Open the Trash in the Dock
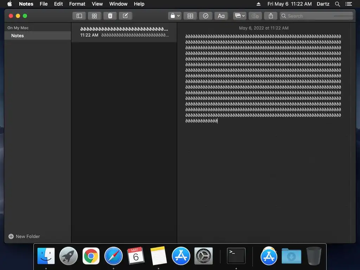360x270 pixels. click(314, 256)
